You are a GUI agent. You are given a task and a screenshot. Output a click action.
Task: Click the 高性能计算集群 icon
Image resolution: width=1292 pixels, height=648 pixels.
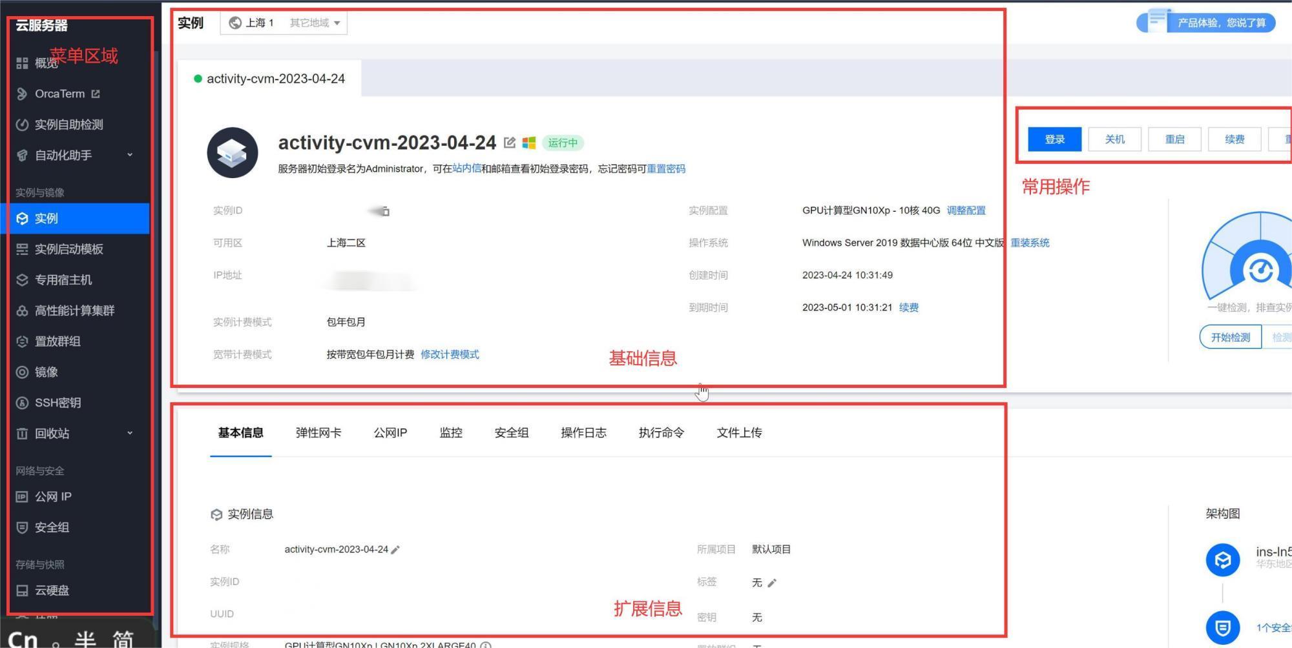pos(22,310)
